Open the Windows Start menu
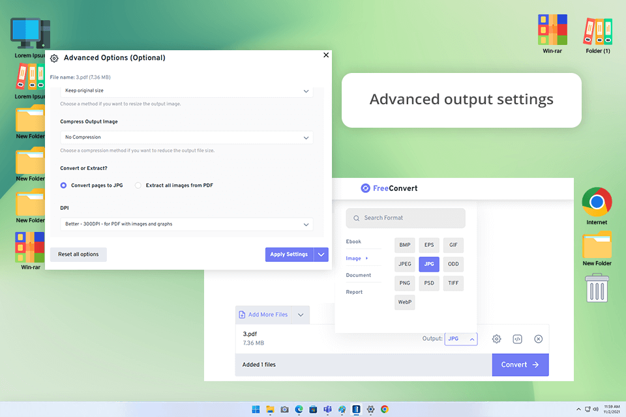 point(256,409)
